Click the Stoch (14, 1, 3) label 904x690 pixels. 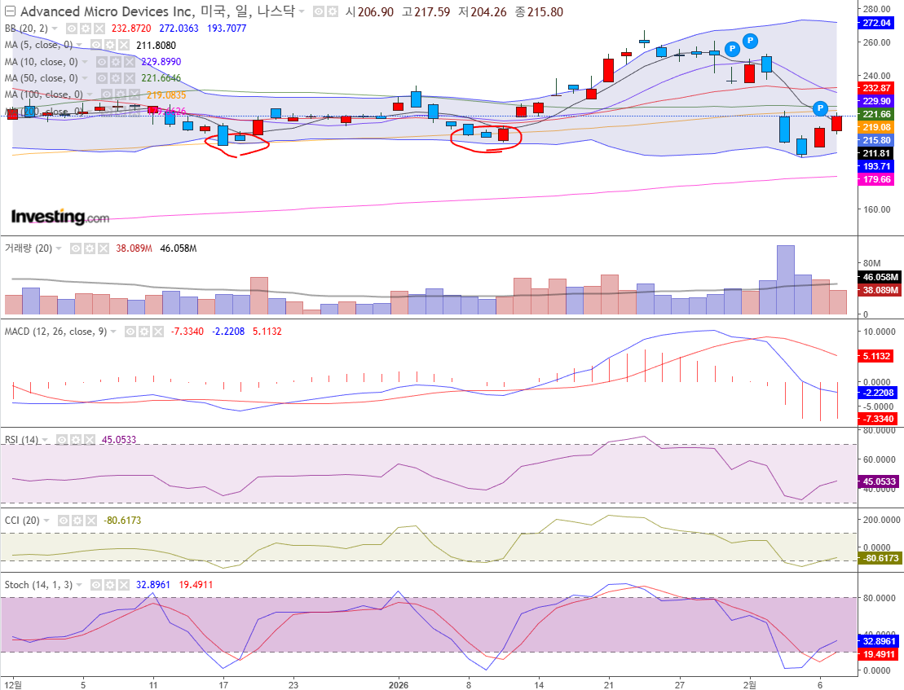pos(38,585)
